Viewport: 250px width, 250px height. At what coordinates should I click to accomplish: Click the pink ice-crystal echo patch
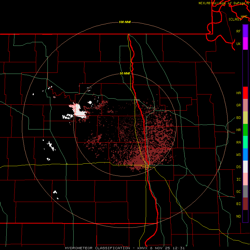point(72,106)
